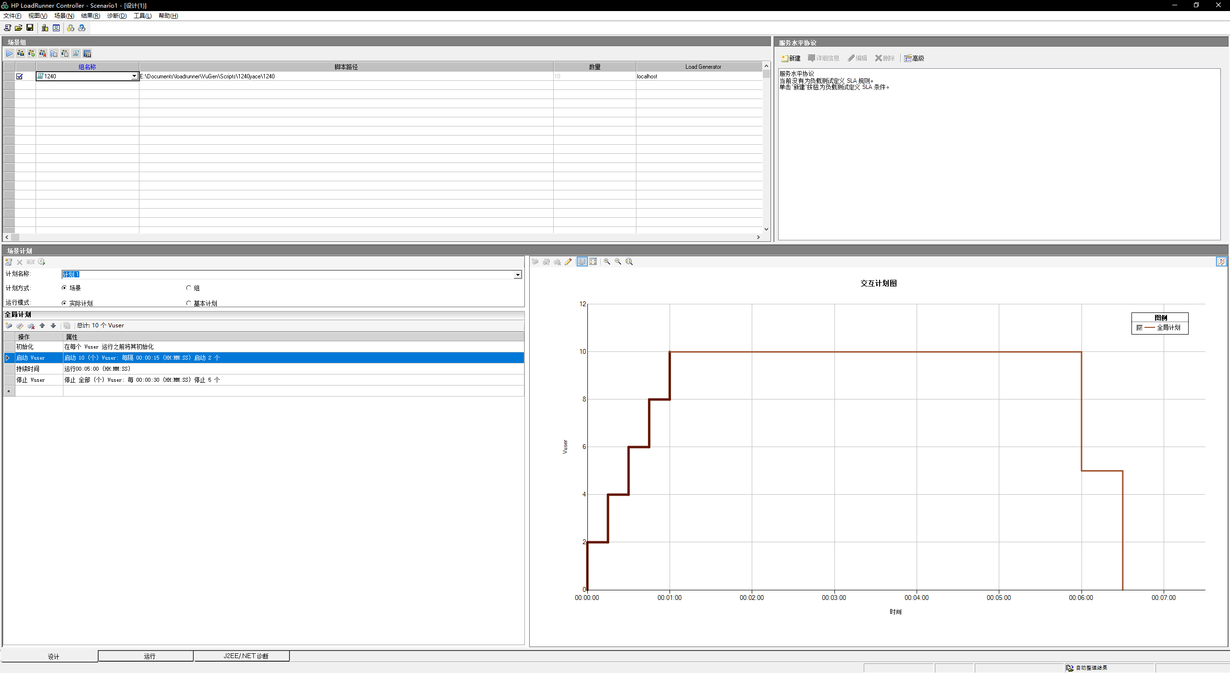This screenshot has width=1230, height=673.
Task: Click the scenario groups vertical scrollbar down arrow
Action: point(766,229)
